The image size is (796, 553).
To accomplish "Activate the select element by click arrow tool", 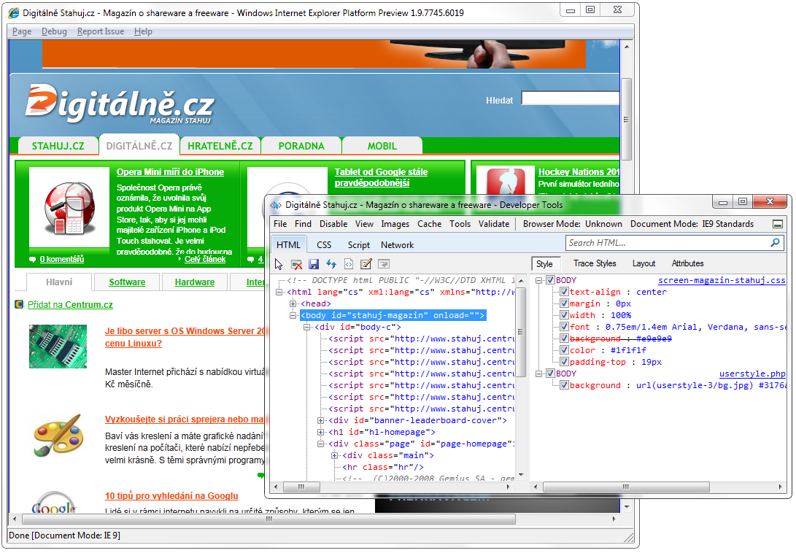I will click(279, 264).
